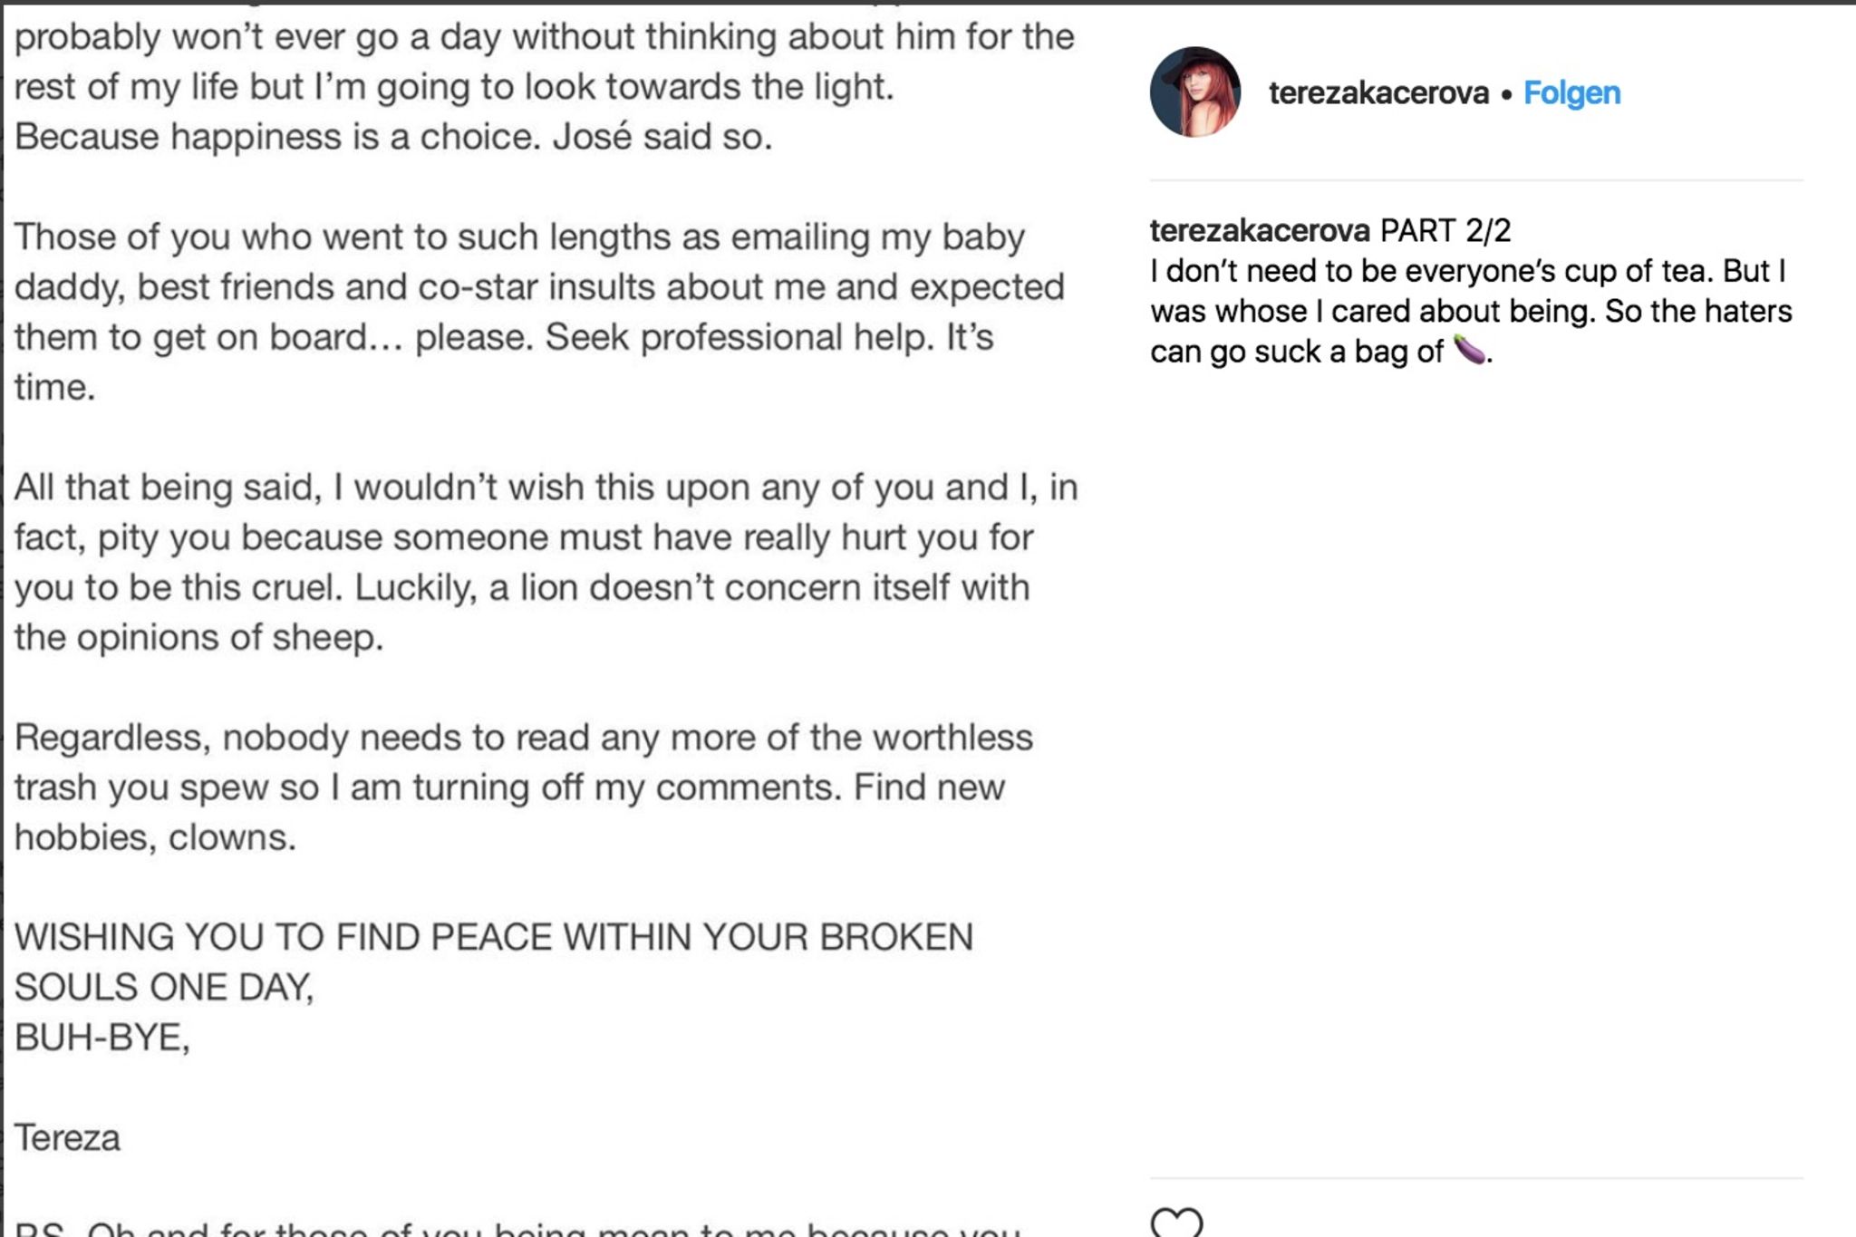
Task: Click the "WISHING YOU TO FIND PEACE" line
Action: [x=494, y=937]
